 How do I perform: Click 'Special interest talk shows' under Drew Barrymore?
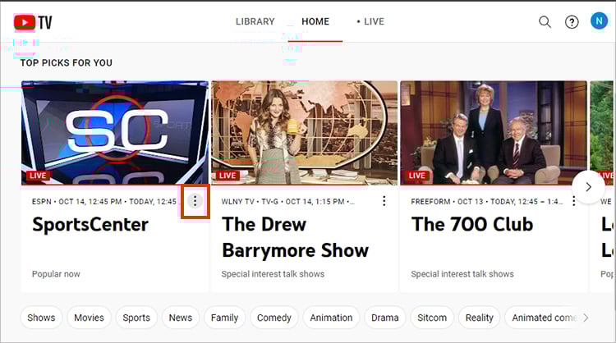point(273,274)
